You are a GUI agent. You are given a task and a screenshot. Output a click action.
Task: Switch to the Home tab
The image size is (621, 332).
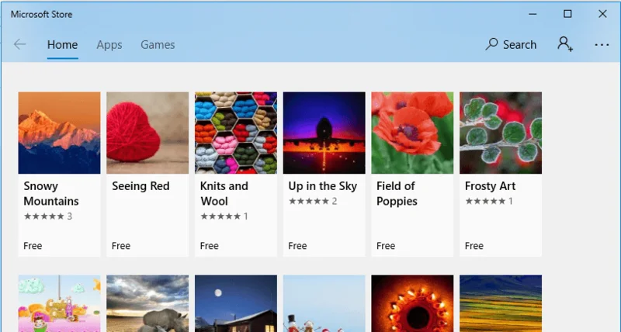(x=63, y=45)
